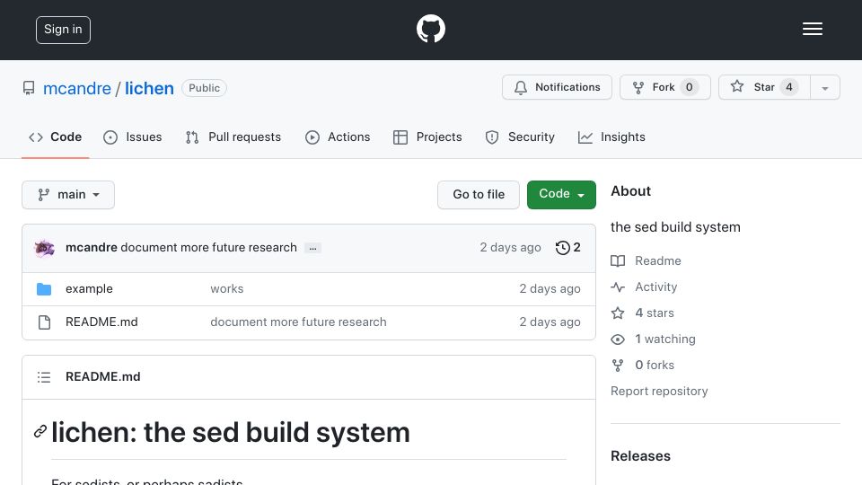This screenshot has height=485, width=862.
Task: Click the Notifications bell button
Action: tap(557, 87)
